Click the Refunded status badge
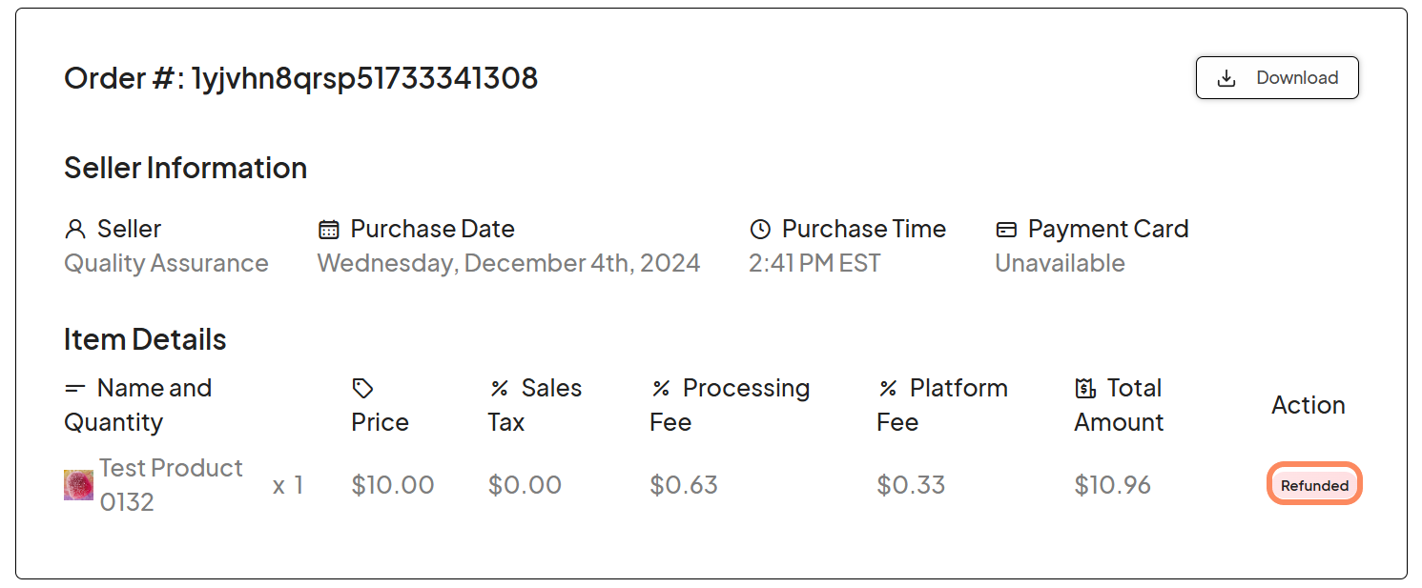Image resolution: width=1422 pixels, height=588 pixels. point(1314,484)
